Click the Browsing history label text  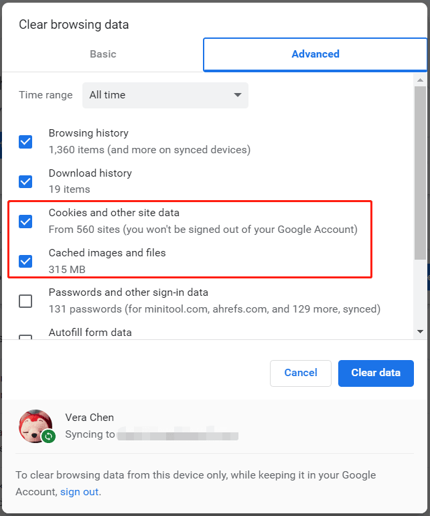point(88,133)
